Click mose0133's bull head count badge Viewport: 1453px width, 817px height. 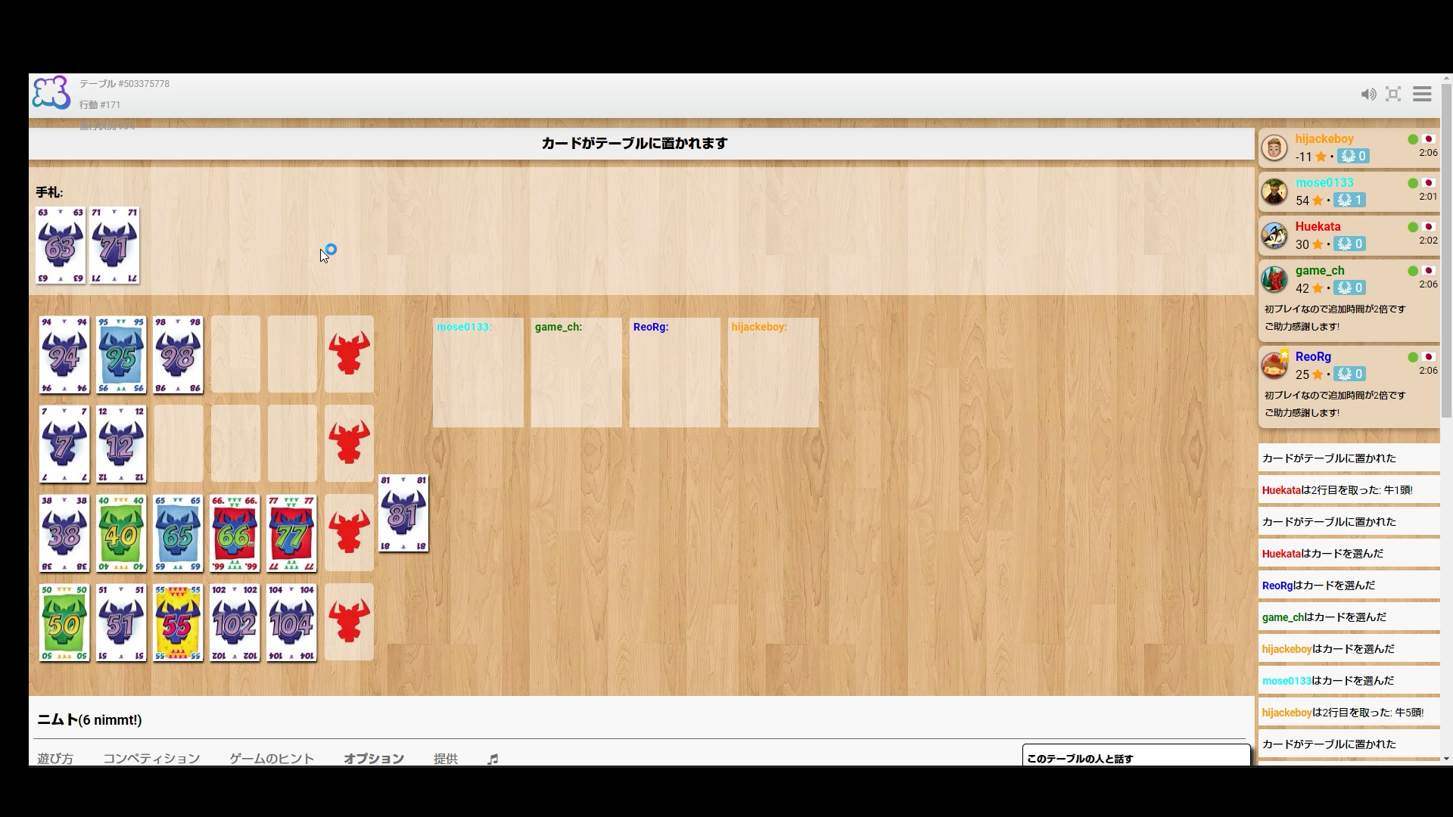pyautogui.click(x=1351, y=200)
